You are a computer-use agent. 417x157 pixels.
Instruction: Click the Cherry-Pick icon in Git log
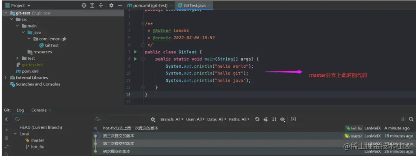click(x=265, y=119)
